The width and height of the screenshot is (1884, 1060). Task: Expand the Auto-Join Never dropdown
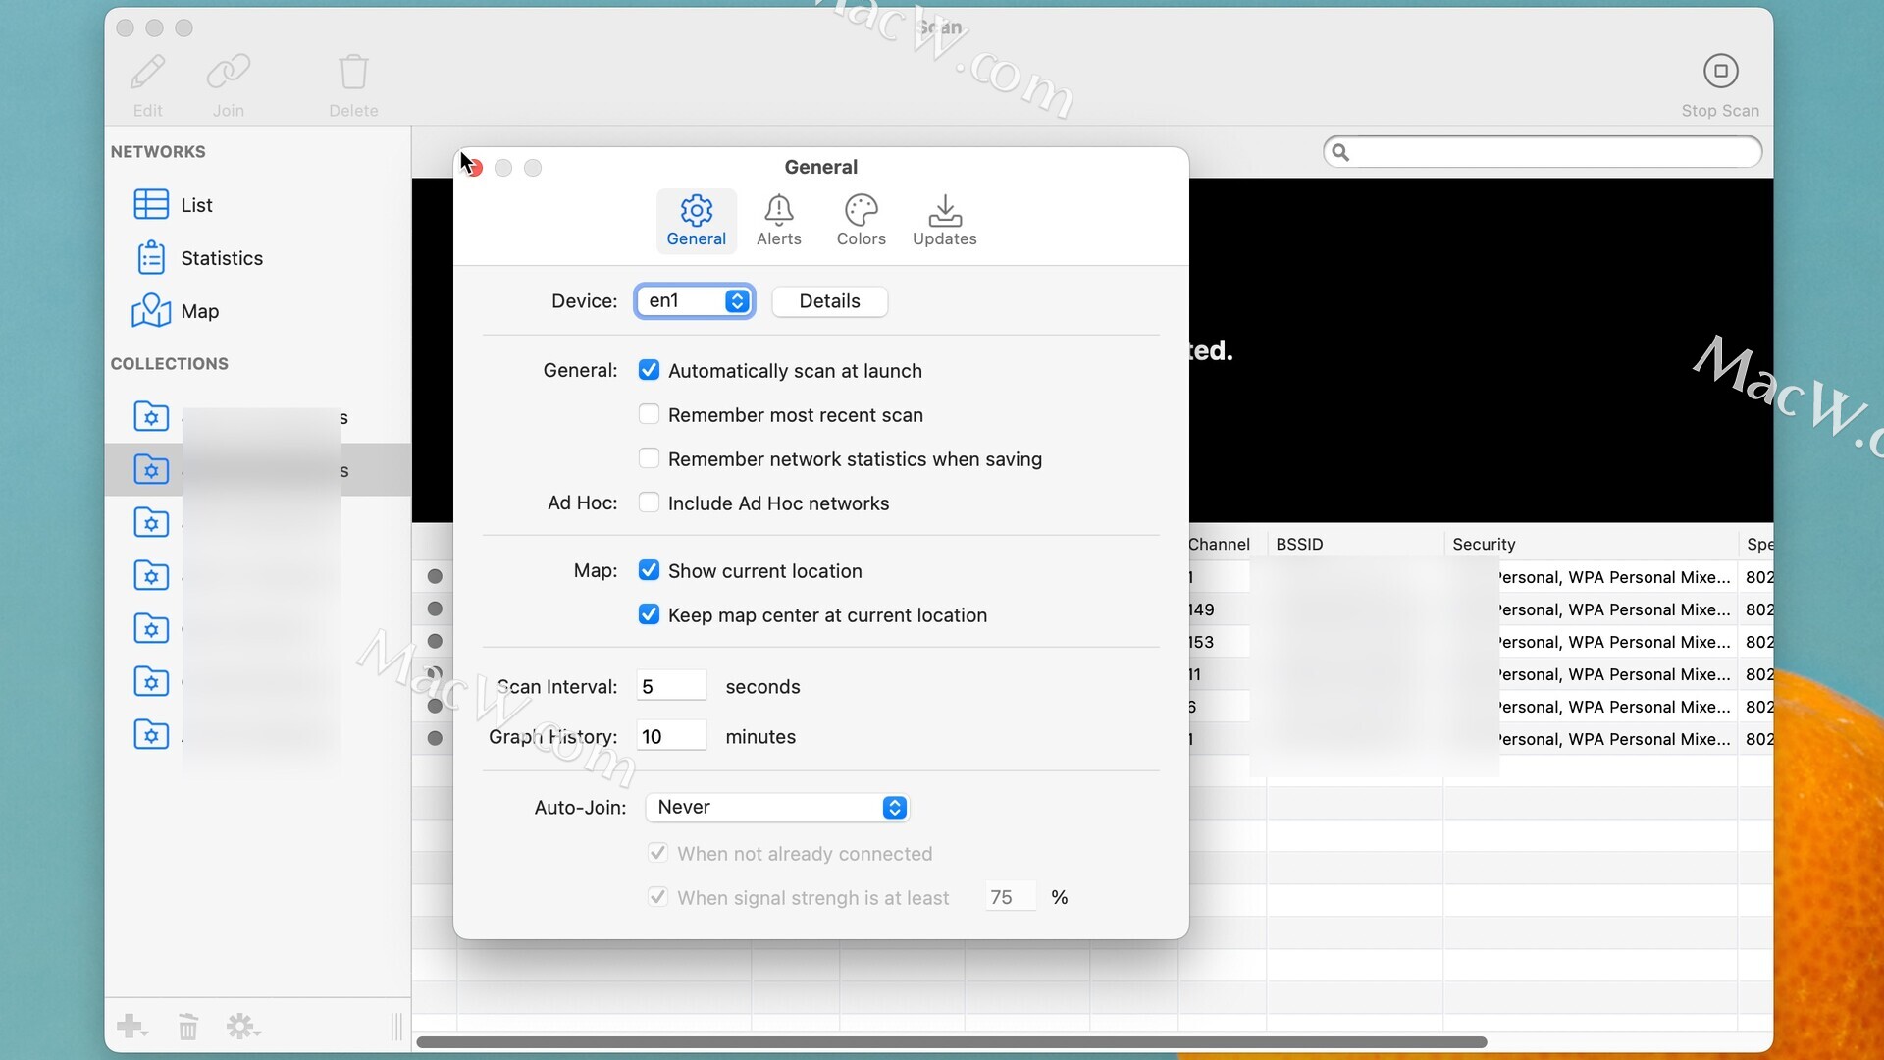777,807
